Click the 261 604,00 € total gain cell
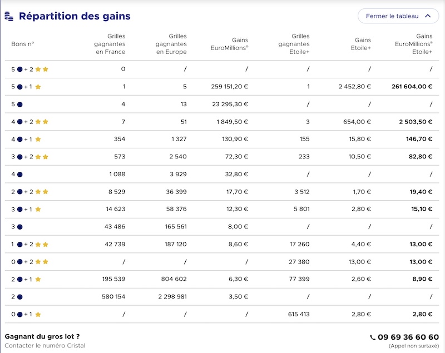This screenshot has height=353, width=445. (x=412, y=87)
